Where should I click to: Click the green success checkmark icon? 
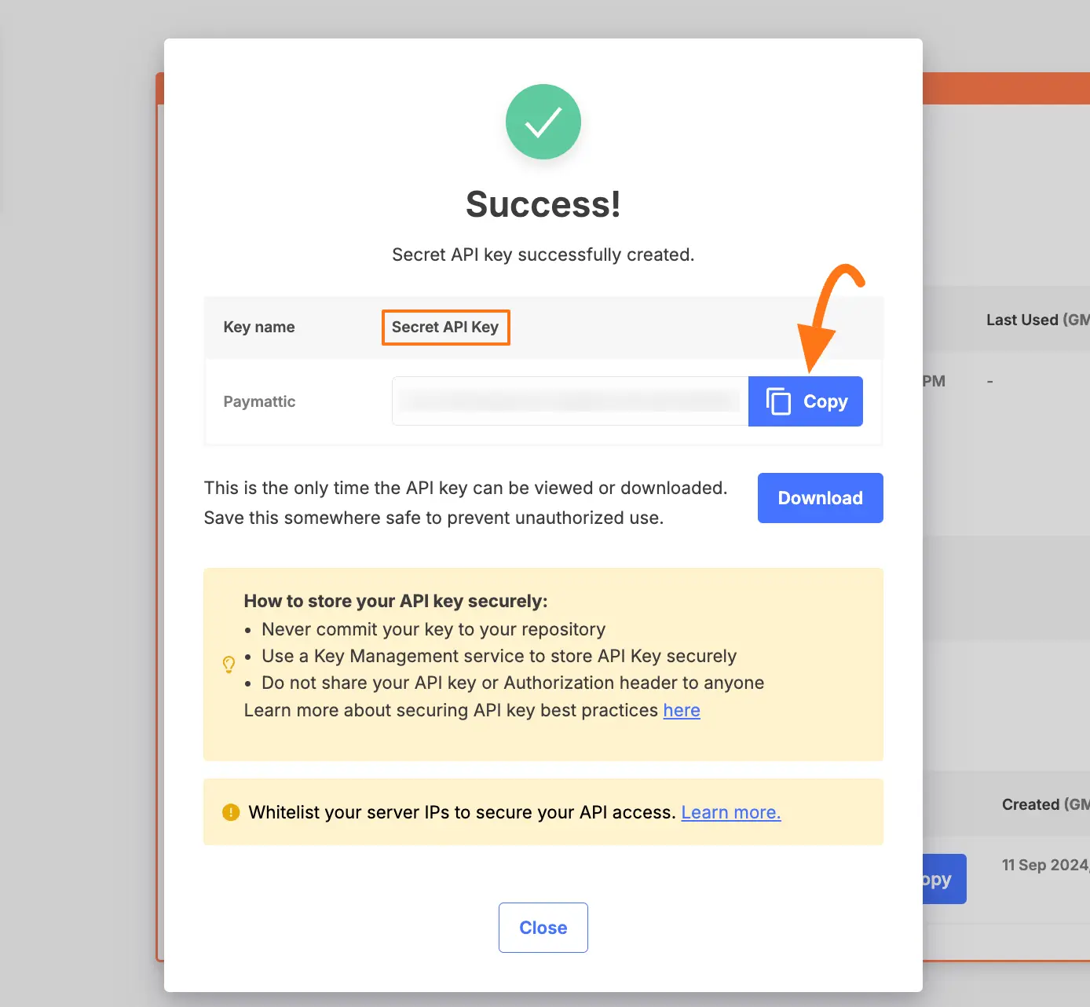pos(543,122)
